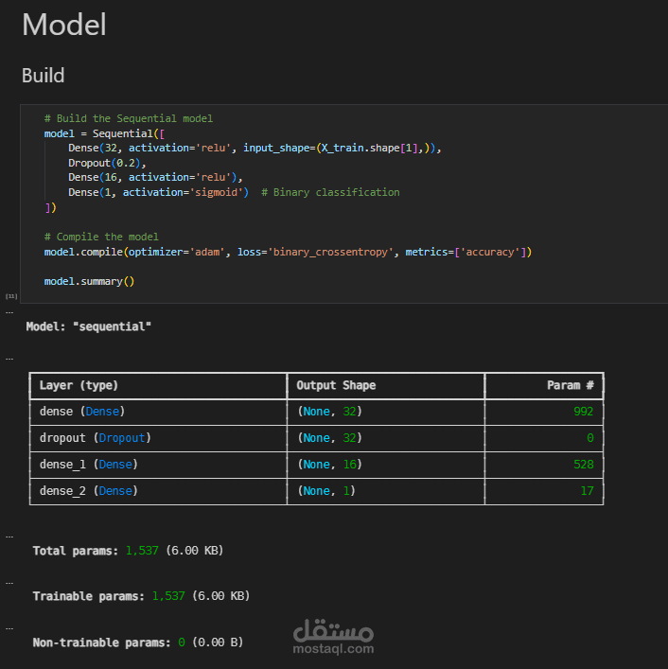Click the mostaql watermark logo
The image size is (668, 669).
point(333,636)
